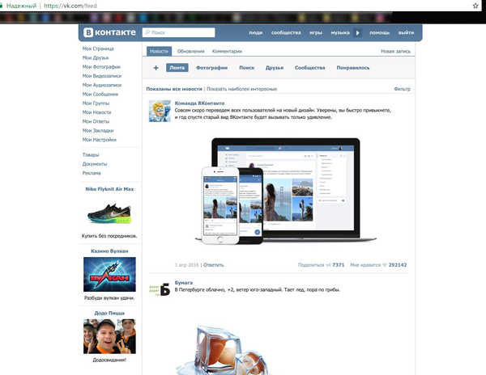This screenshot has width=486, height=375.
Task: Open Мои Ответы in sidebar
Action: coord(96,121)
